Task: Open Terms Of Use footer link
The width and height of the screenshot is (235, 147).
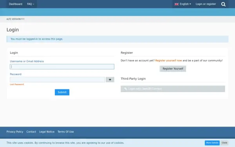Action: tap(66, 132)
